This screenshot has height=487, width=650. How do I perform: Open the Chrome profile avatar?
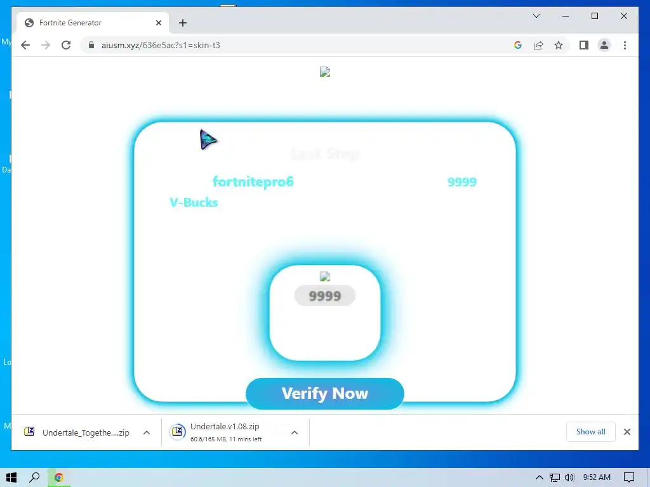(x=604, y=45)
